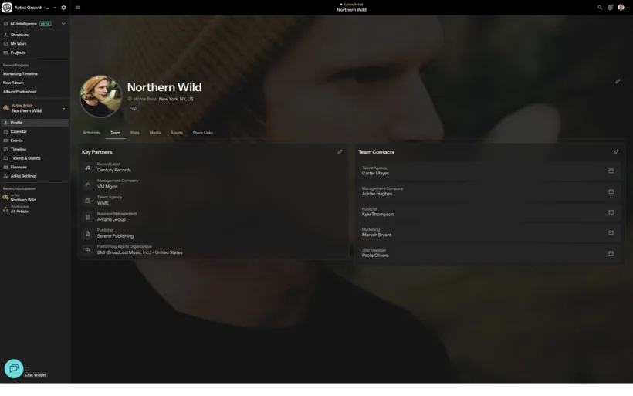
Task: Switch to the Media tab
Action: 155,133
